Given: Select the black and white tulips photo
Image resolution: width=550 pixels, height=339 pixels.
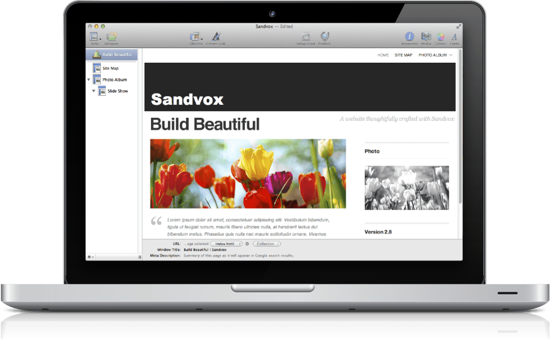Looking at the screenshot, I should tap(406, 188).
